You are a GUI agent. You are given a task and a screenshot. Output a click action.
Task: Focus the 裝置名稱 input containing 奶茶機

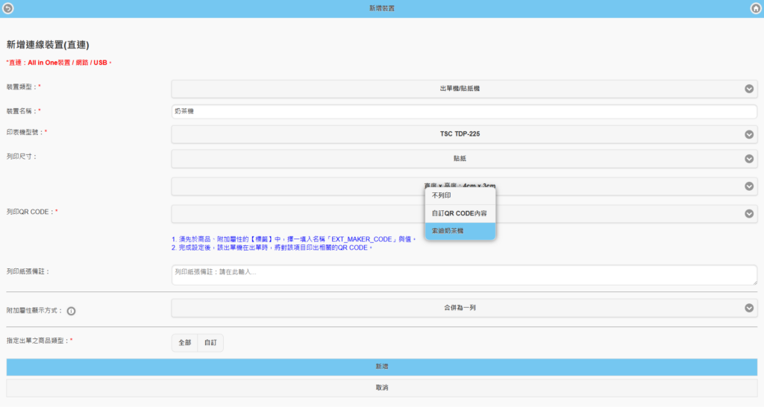pos(464,112)
